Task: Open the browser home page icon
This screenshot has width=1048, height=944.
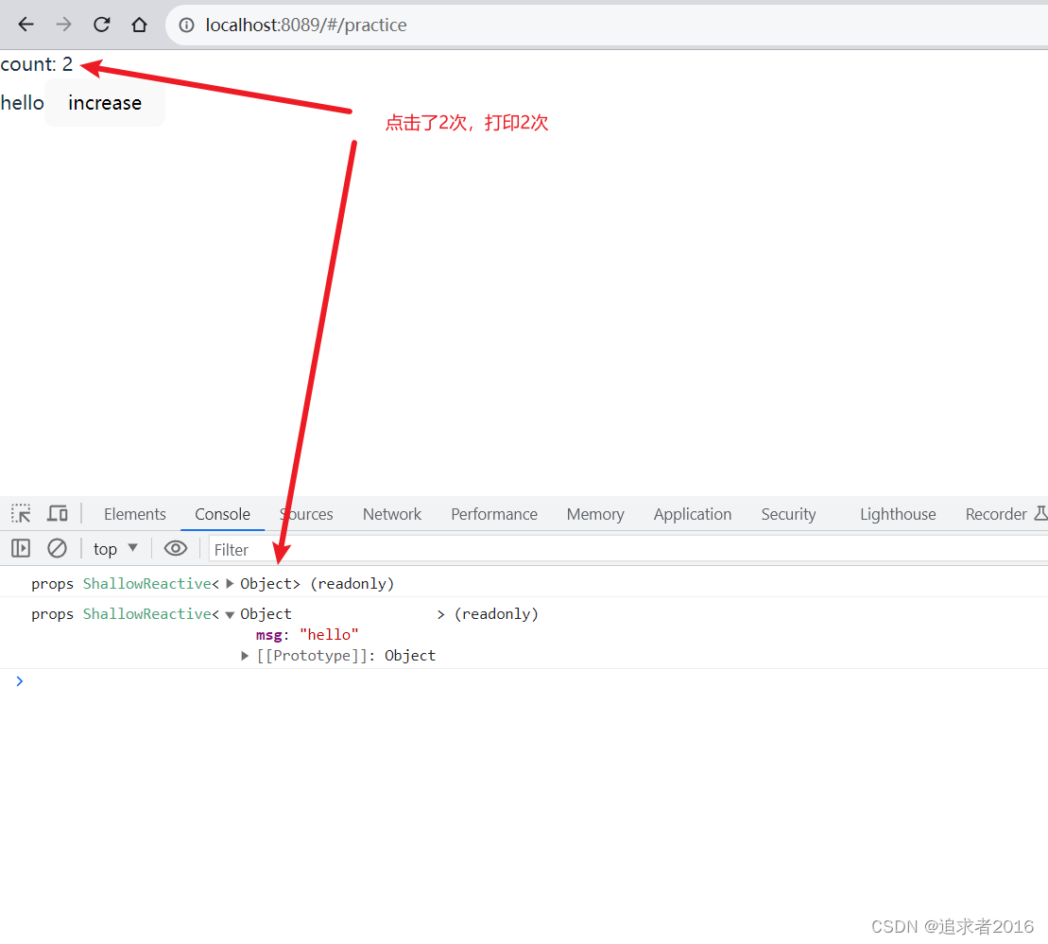Action: pyautogui.click(x=139, y=25)
